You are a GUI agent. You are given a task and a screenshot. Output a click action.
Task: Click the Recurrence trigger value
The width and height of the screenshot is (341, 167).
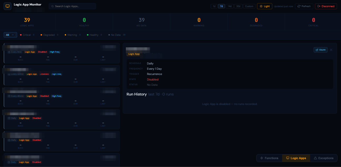pyautogui.click(x=155, y=74)
